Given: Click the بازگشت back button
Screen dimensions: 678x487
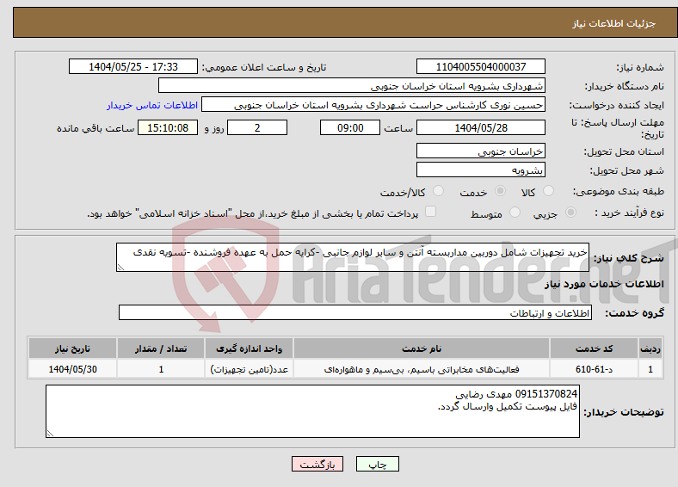Looking at the screenshot, I should click(x=317, y=464).
